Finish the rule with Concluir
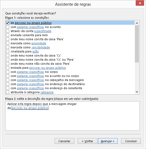This screenshot has height=149, width=146. [x=131, y=141]
